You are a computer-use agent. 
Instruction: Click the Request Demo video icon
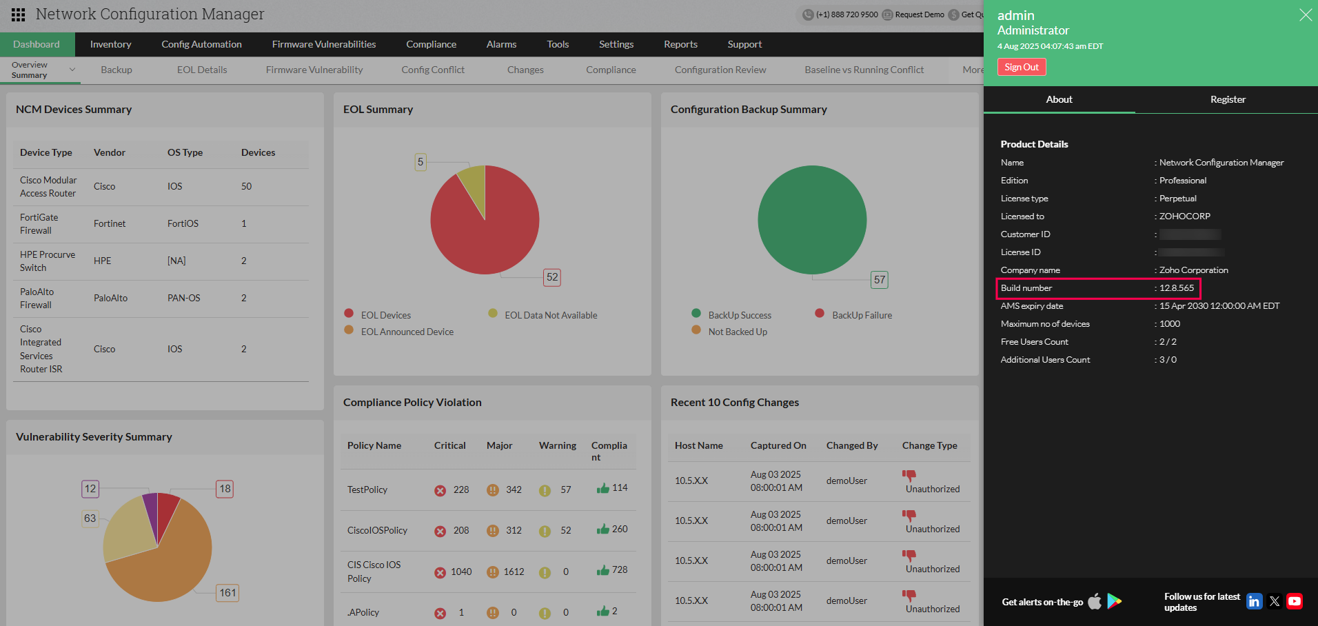coord(889,14)
